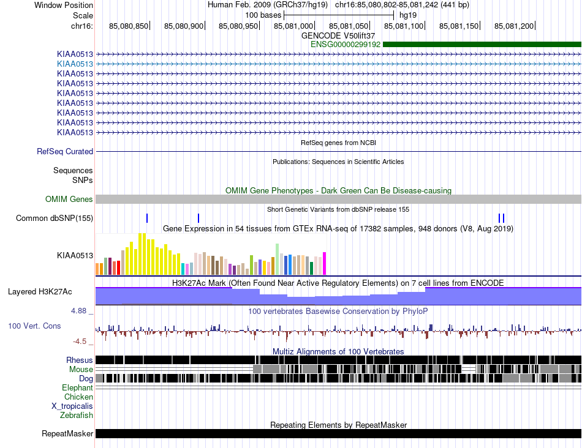This screenshot has width=582, height=448.
Task: Click the SNPs track label
Action: point(83,180)
